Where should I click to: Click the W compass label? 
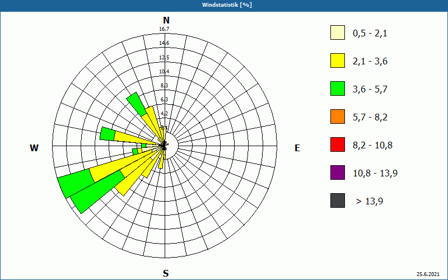click(x=34, y=148)
